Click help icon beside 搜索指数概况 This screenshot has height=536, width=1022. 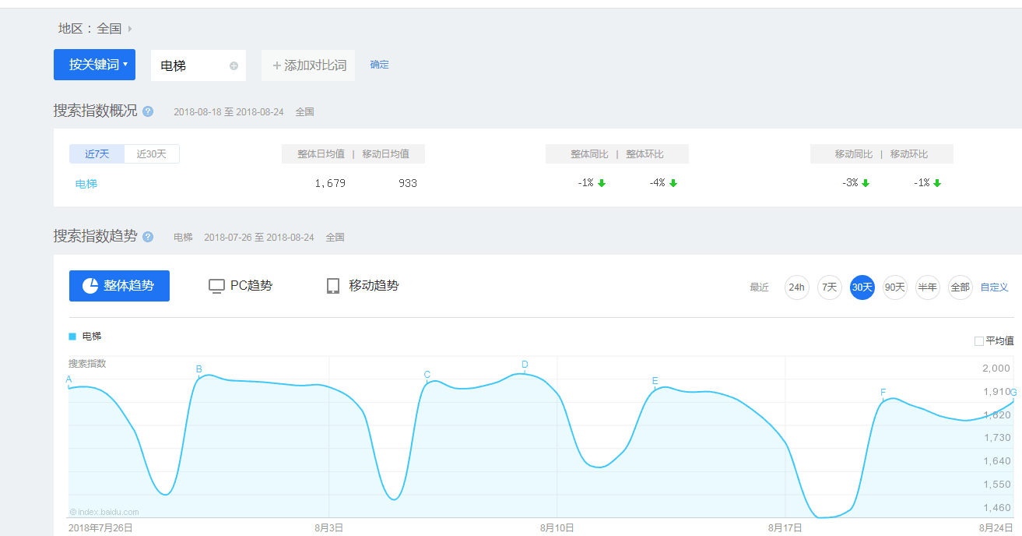pos(148,111)
